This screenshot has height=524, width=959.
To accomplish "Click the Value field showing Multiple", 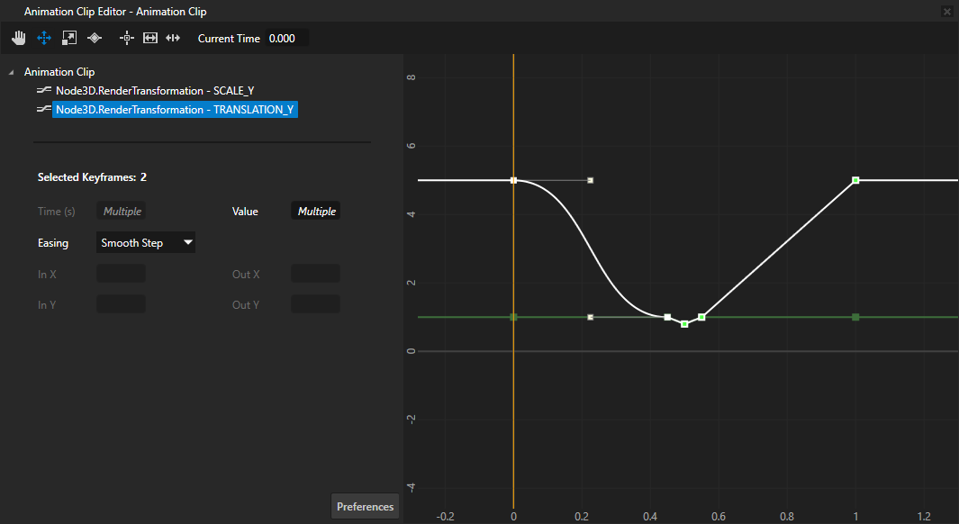I will tap(315, 211).
